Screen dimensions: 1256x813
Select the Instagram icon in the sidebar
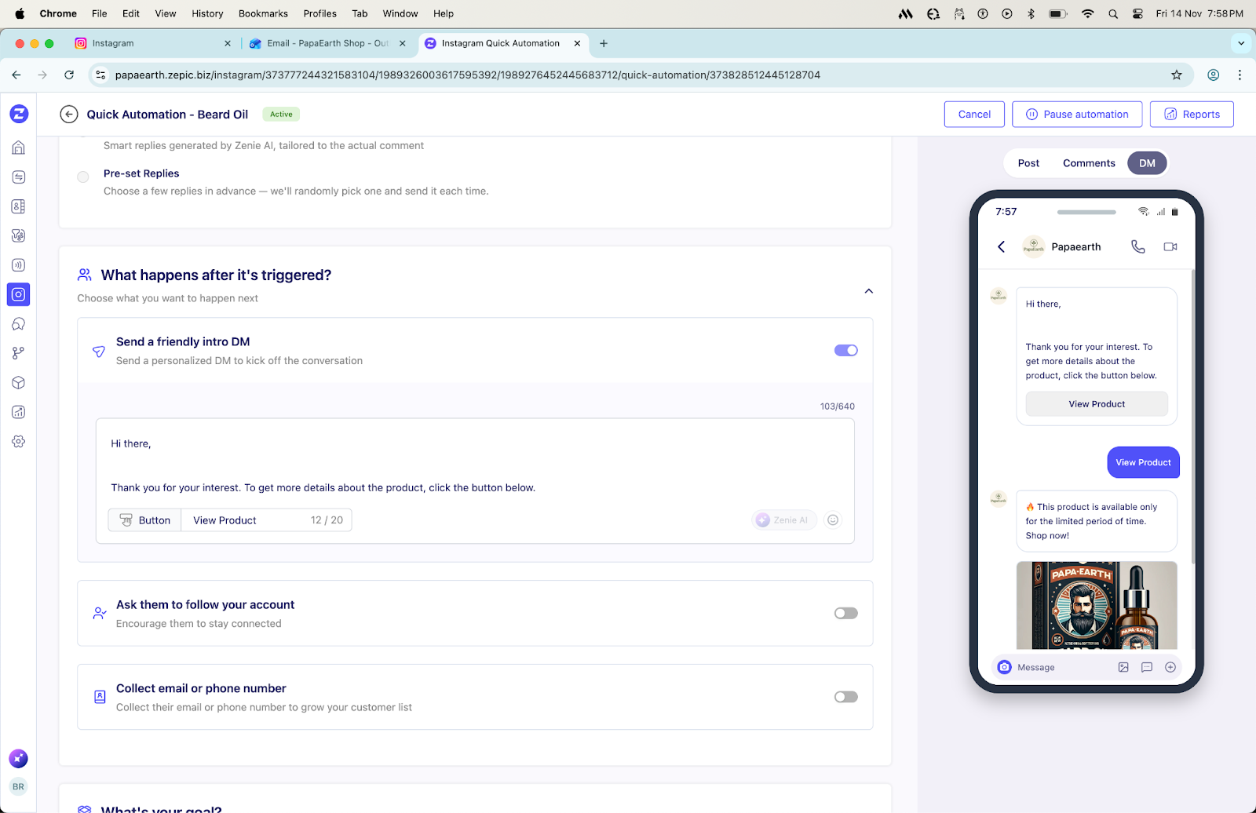(19, 294)
